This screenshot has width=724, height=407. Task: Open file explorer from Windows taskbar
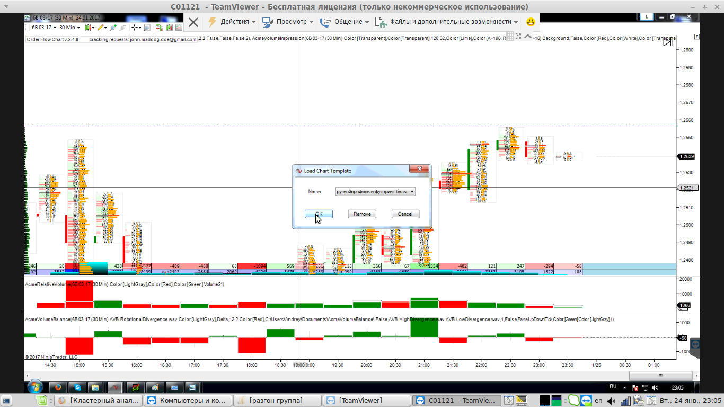coord(96,387)
